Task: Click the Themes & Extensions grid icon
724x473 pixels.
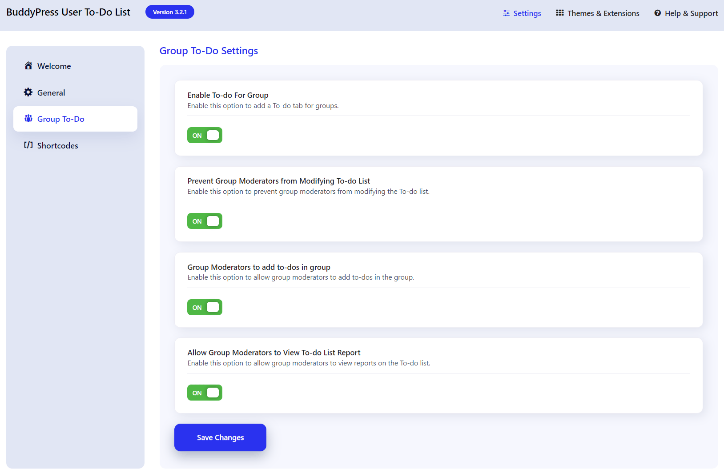Action: [560, 13]
